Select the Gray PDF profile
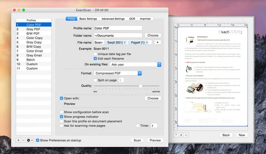 34,29
